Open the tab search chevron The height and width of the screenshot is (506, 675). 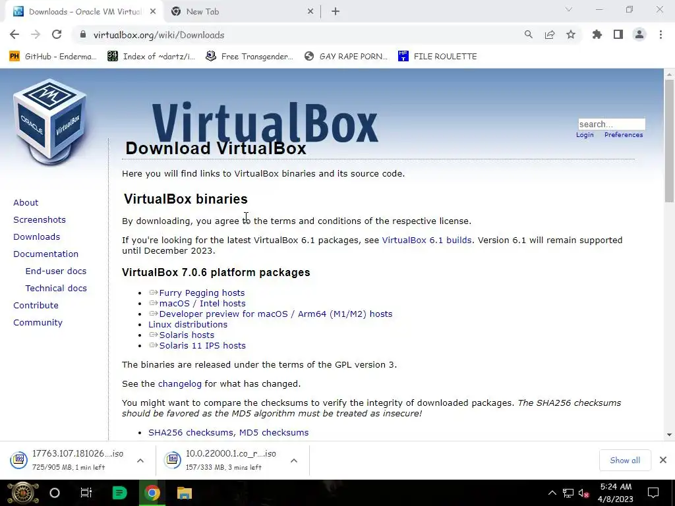pos(569,9)
